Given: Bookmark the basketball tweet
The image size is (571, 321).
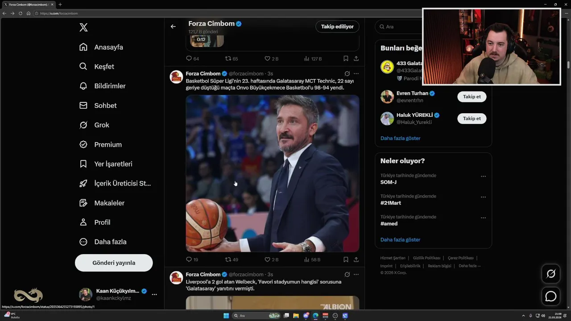Looking at the screenshot, I should coord(346,259).
